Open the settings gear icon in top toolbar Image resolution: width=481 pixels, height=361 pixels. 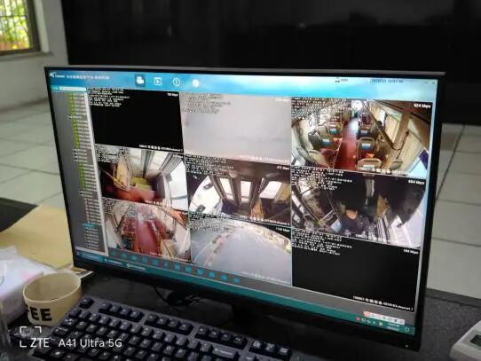point(195,83)
